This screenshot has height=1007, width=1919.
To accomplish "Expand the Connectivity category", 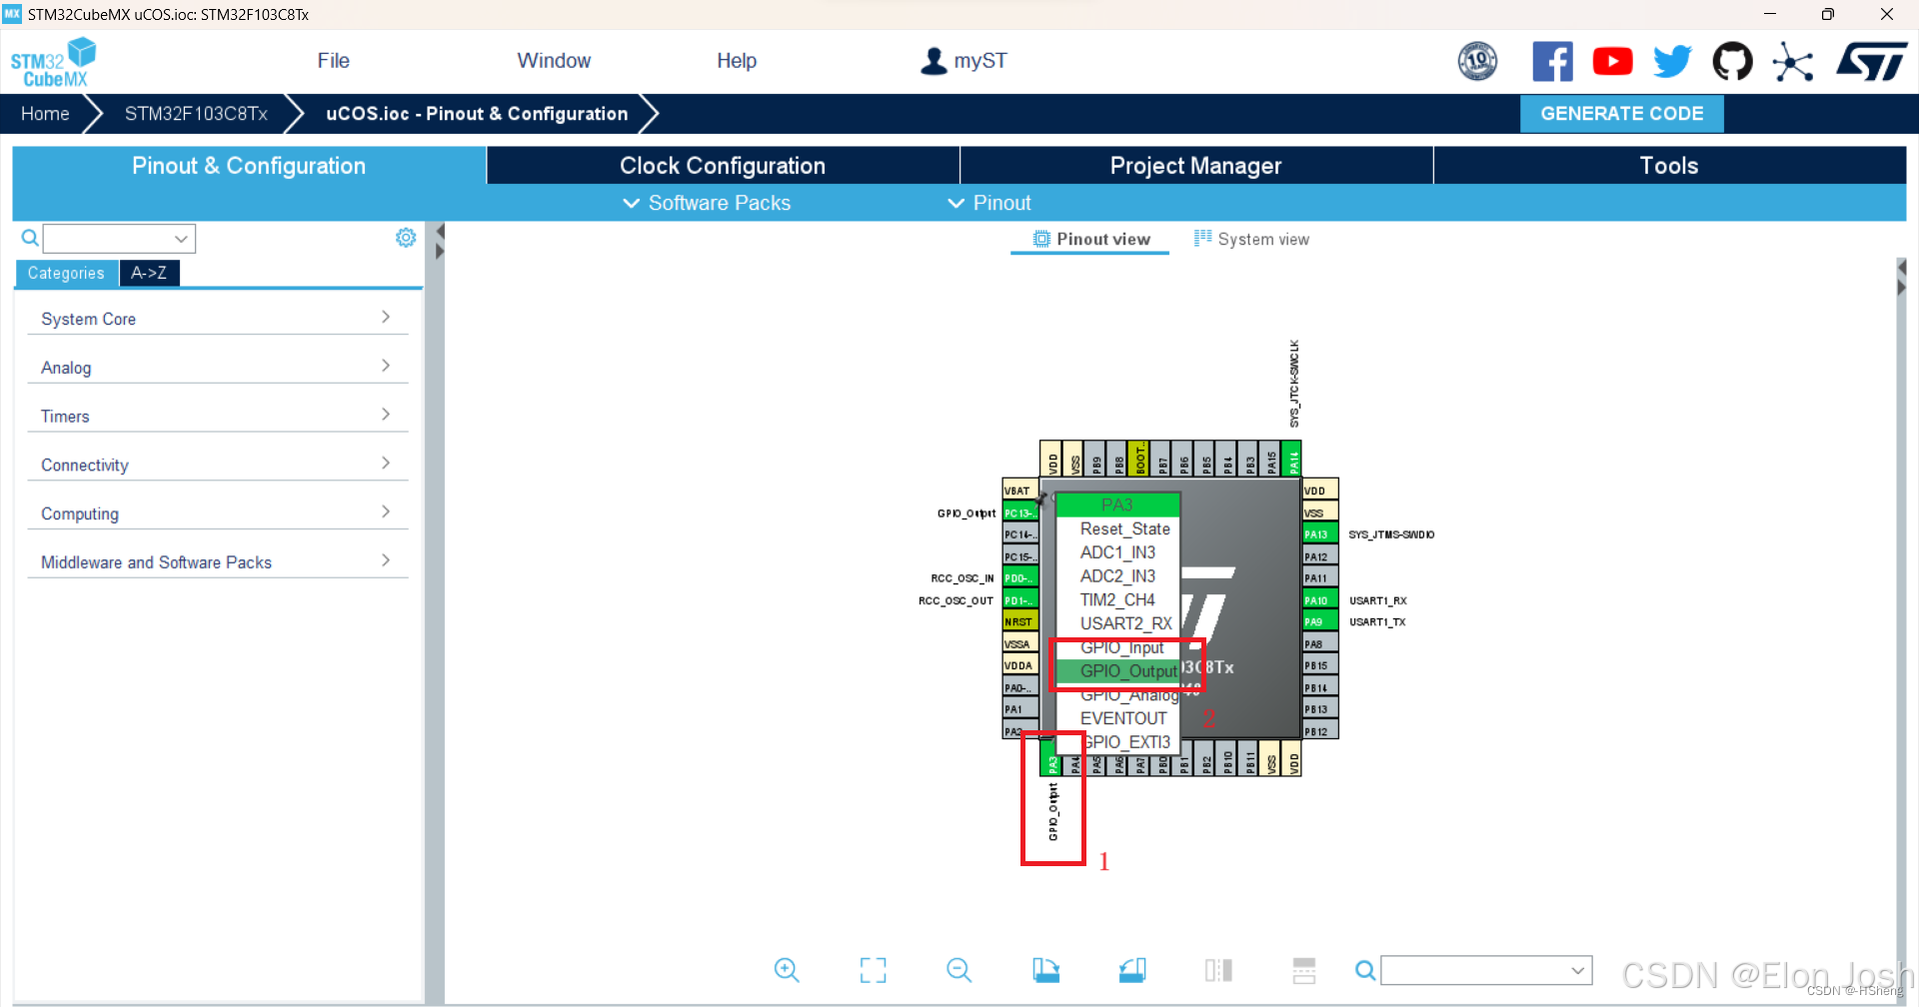I will coord(217,465).
